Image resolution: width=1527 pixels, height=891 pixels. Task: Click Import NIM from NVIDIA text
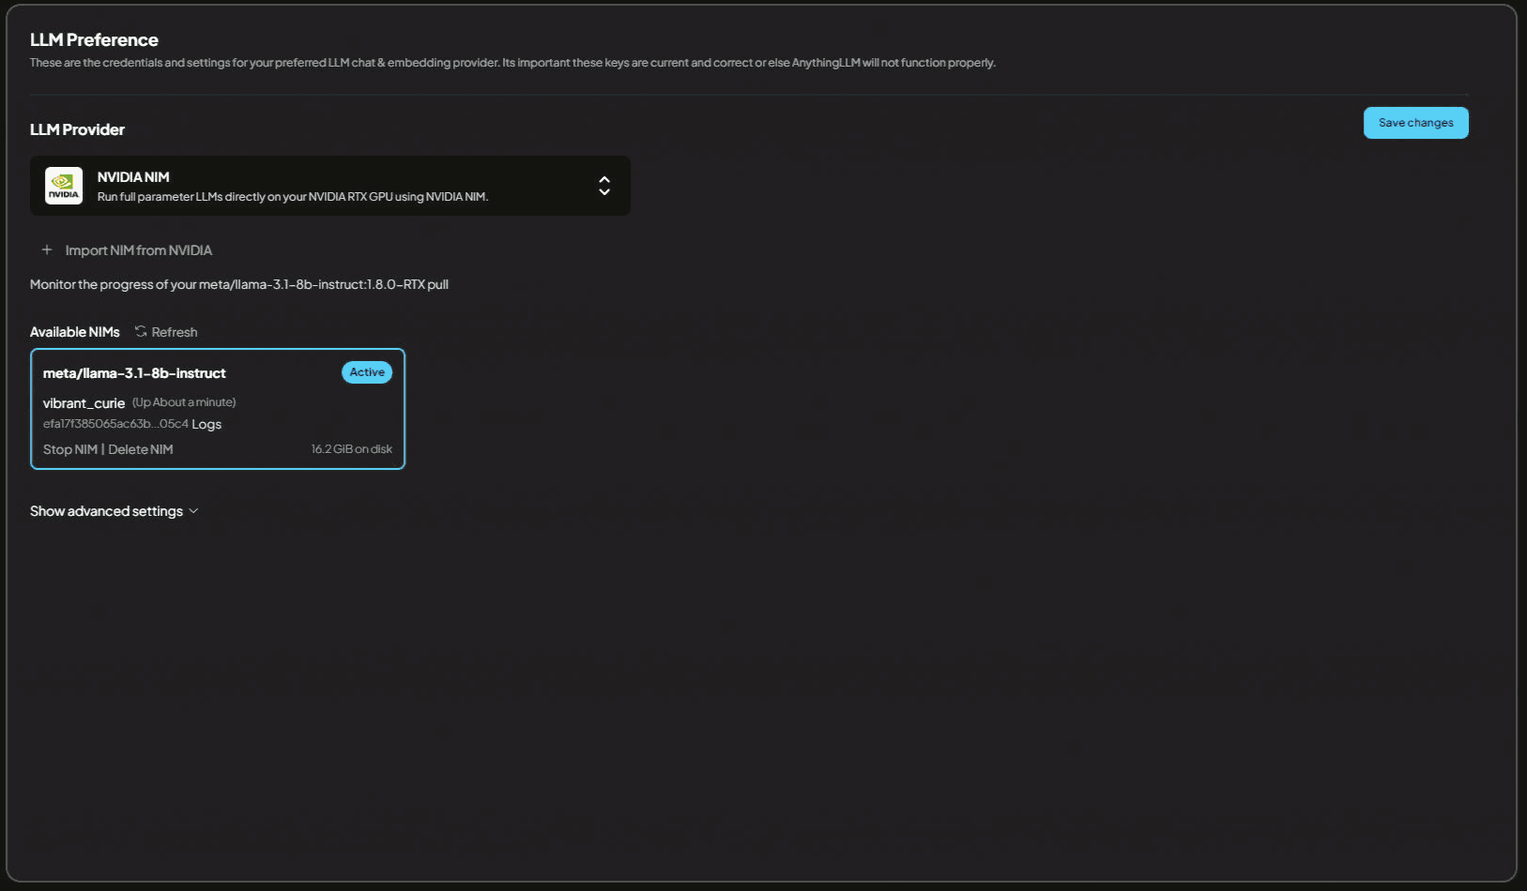[x=139, y=250]
